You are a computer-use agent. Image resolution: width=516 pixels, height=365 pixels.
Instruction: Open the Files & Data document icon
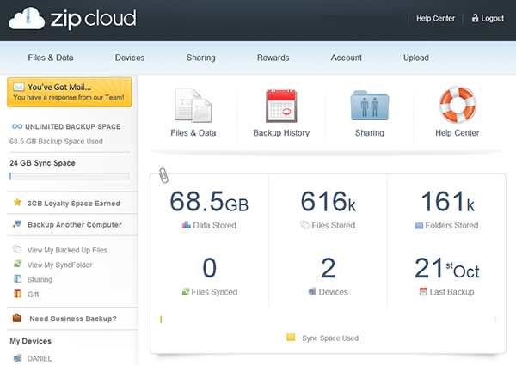click(193, 105)
